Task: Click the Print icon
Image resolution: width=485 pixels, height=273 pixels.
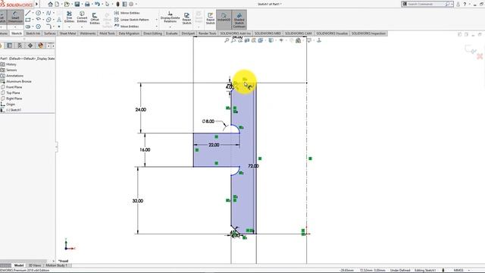Action: (87, 4)
